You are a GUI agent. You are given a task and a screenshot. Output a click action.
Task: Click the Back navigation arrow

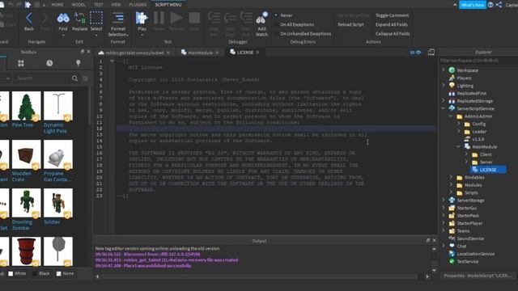(29, 19)
